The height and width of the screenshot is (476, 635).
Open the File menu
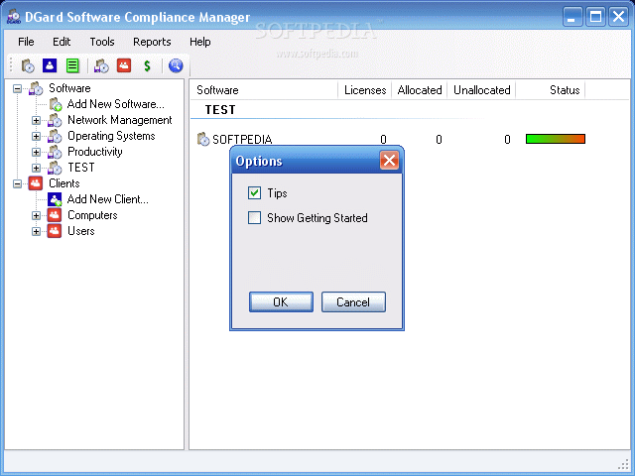[26, 42]
